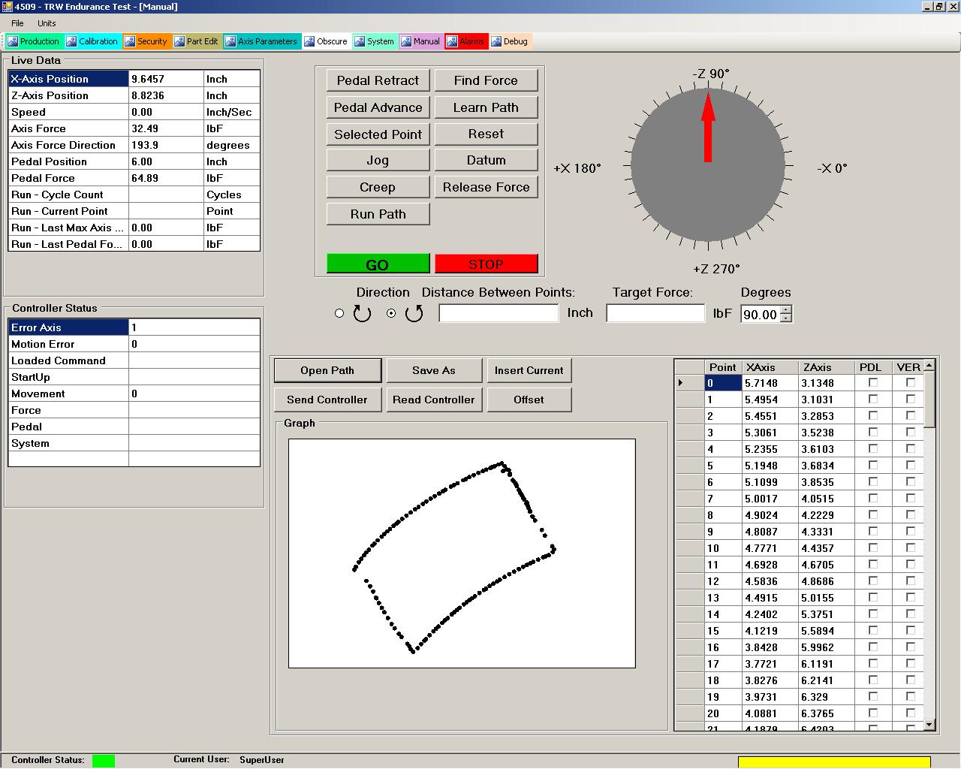The height and width of the screenshot is (769, 961).
Task: Decrease Degrees using the down stepper arrow
Action: 785,318
